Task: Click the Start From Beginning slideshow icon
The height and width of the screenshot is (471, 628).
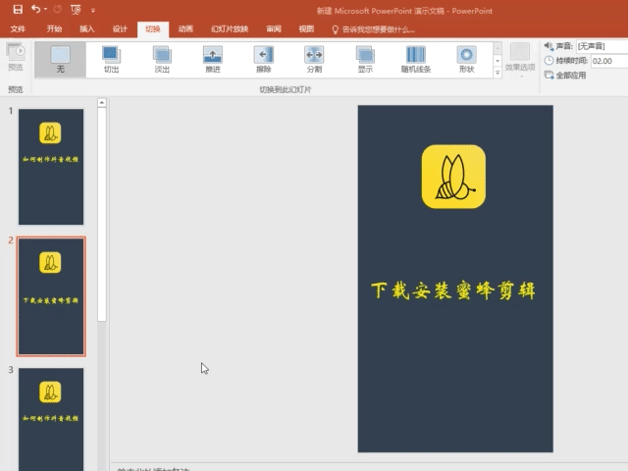Action: [x=76, y=10]
